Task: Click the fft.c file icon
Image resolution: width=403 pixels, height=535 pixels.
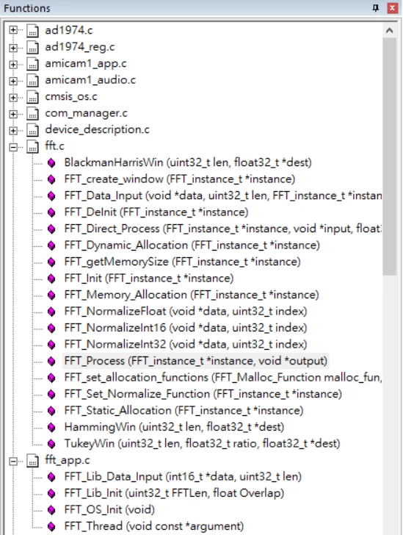Action: (33, 146)
